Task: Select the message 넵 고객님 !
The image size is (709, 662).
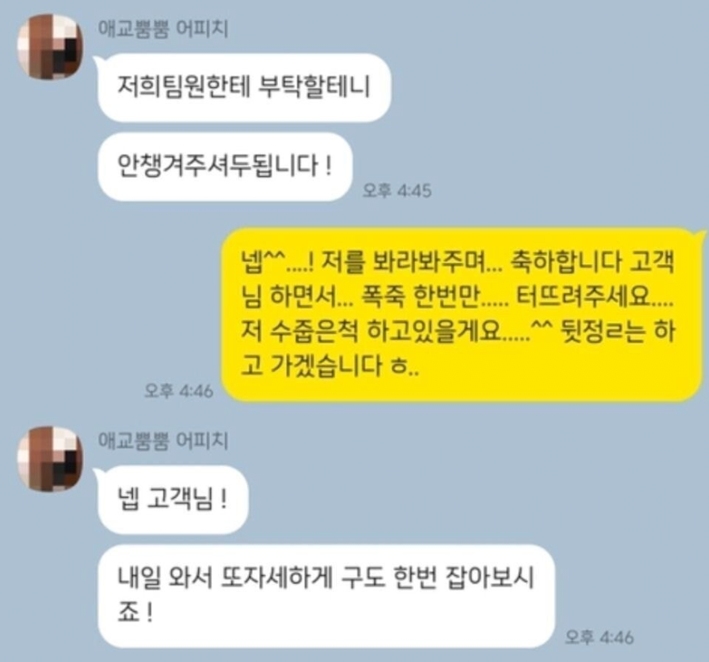Action: [x=172, y=499]
